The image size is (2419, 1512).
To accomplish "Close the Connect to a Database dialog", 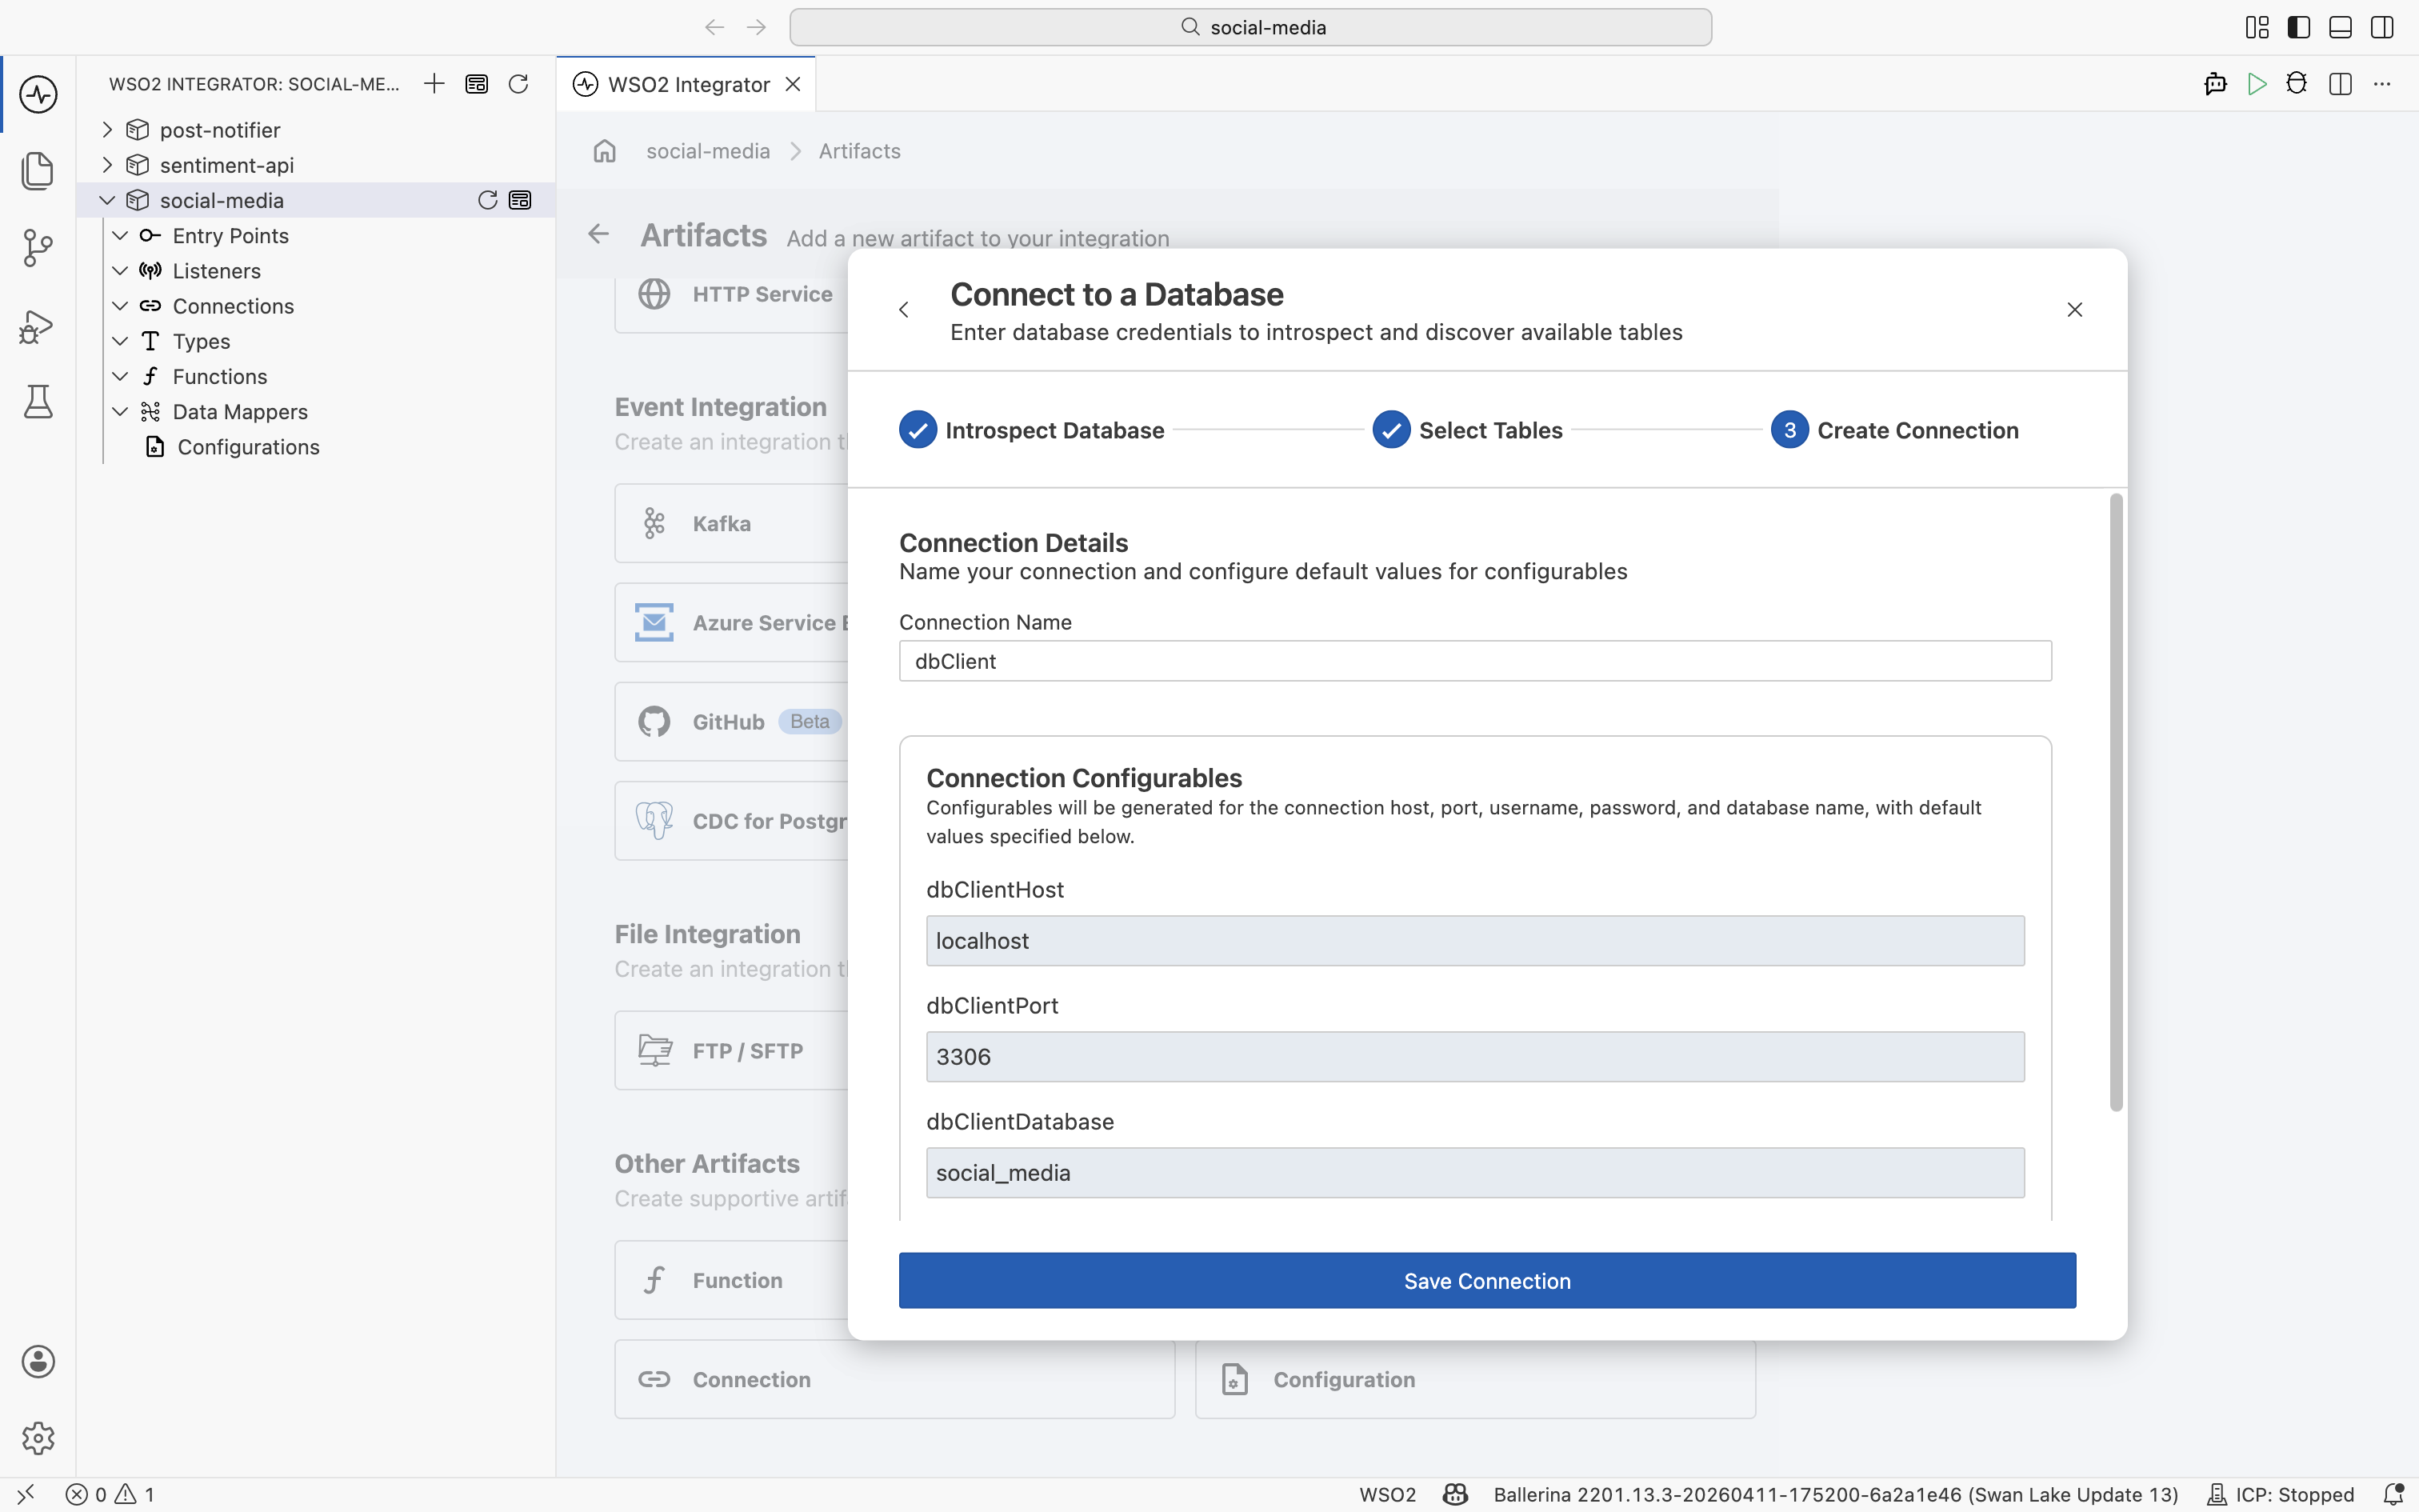I will click(x=2074, y=310).
